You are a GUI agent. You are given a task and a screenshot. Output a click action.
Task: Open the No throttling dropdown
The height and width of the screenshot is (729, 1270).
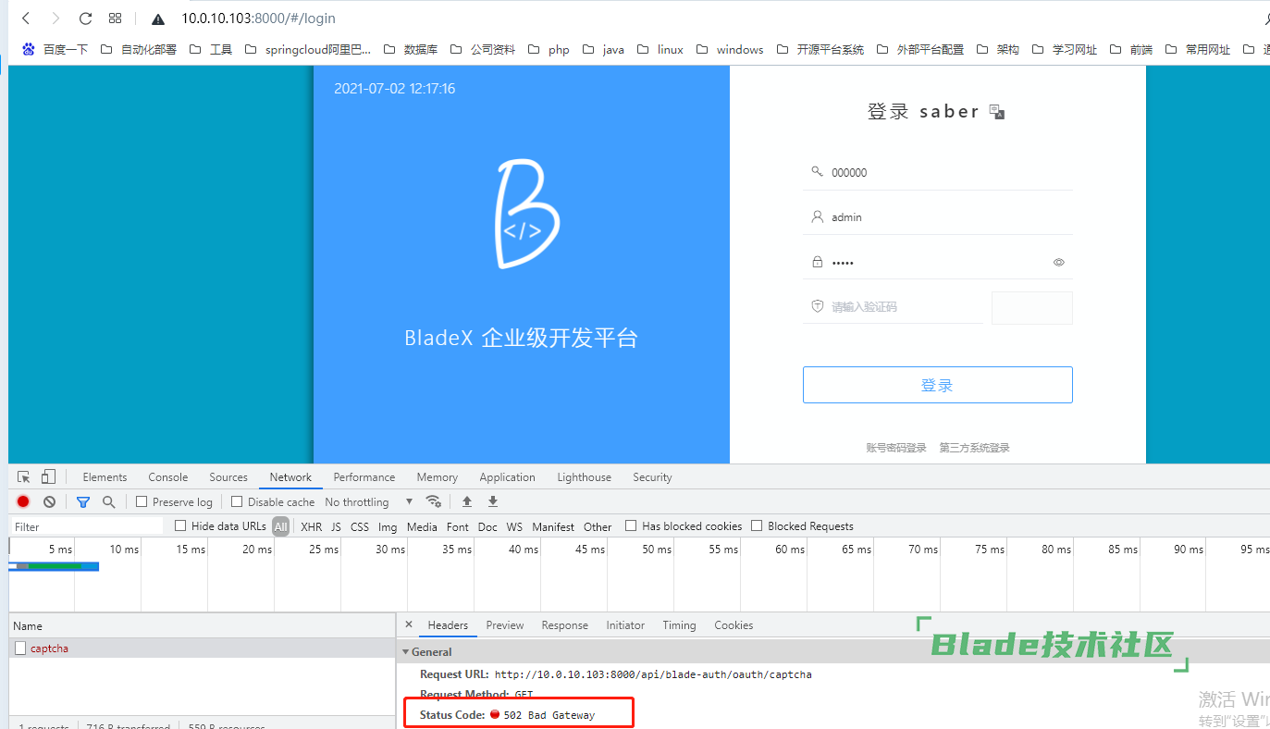pyautogui.click(x=369, y=502)
